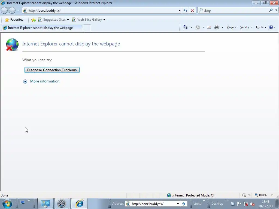Click Add to Favorites Bar star icon
279x209 pixels.
[33, 20]
